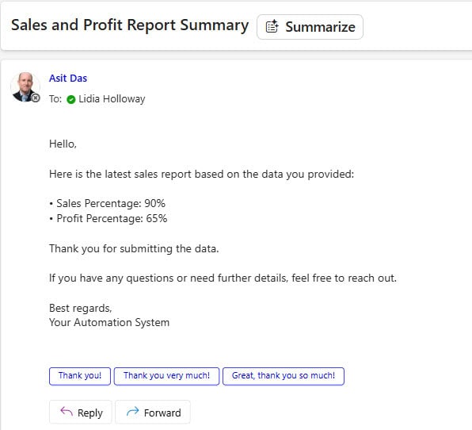Click the Summarize button
The image size is (472, 430).
click(310, 27)
